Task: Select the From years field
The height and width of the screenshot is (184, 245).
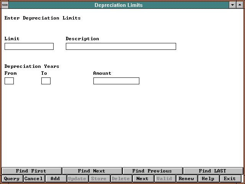Action: (x=9, y=81)
